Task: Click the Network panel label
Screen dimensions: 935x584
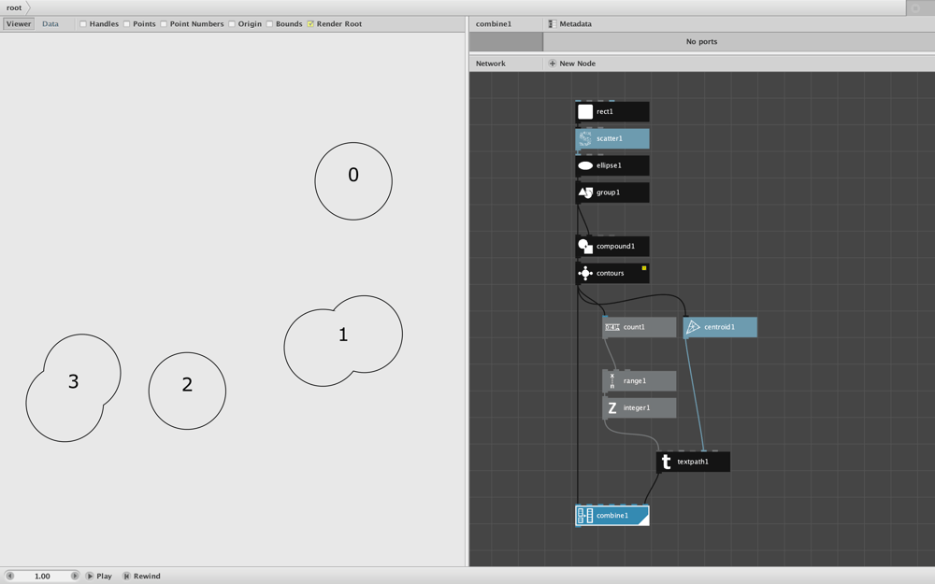Action: (x=491, y=64)
